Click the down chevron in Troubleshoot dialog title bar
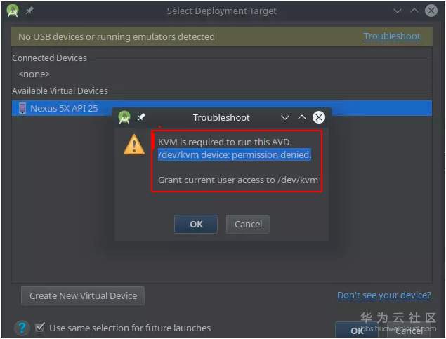 [x=285, y=117]
